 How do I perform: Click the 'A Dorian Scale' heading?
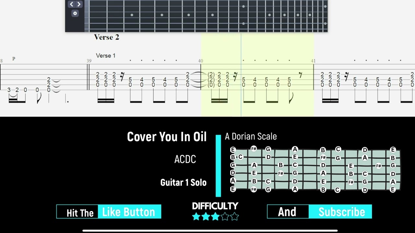point(251,137)
